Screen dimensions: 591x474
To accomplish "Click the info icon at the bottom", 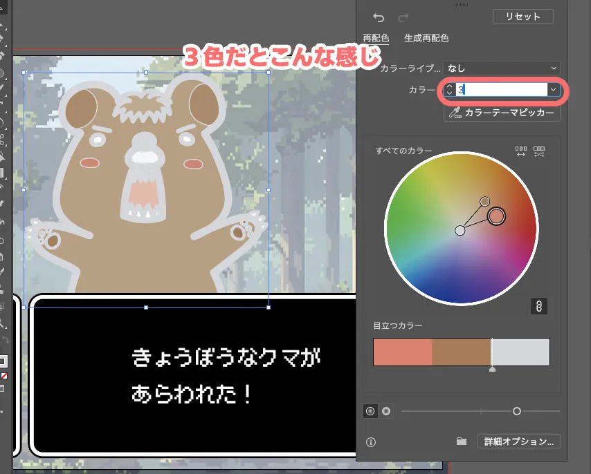I will [x=370, y=441].
